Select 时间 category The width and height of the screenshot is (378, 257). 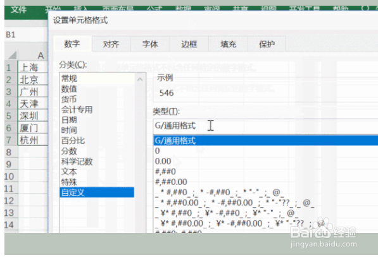click(97, 130)
